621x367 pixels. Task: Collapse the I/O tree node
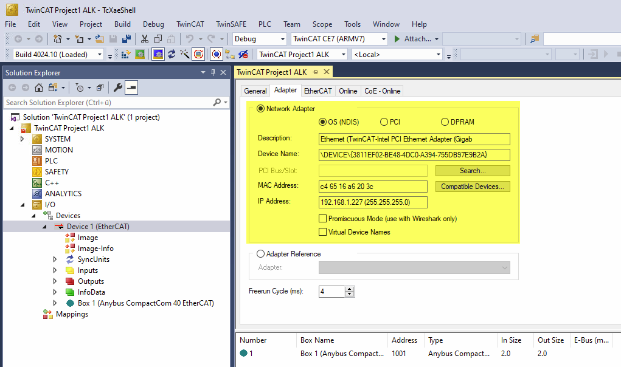[x=23, y=204]
